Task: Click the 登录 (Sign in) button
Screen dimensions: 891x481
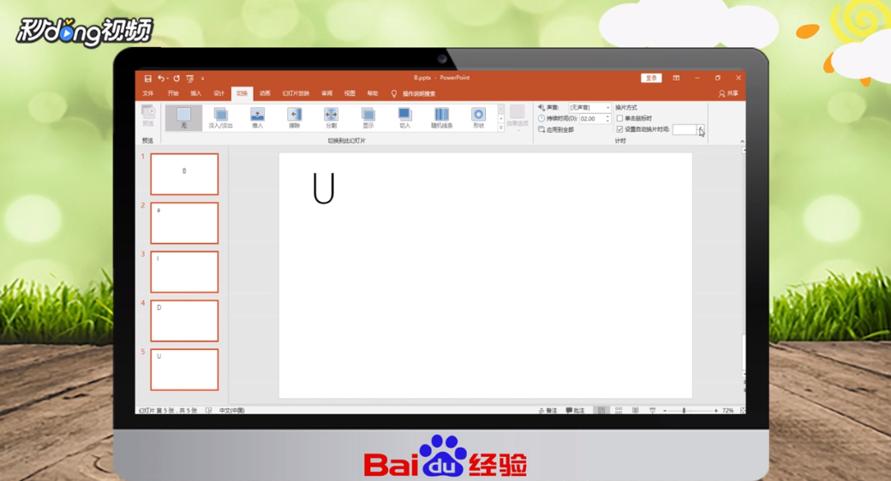Action: click(x=651, y=78)
